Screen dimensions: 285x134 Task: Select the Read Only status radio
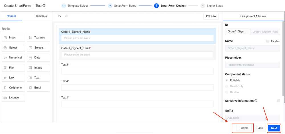(227, 86)
